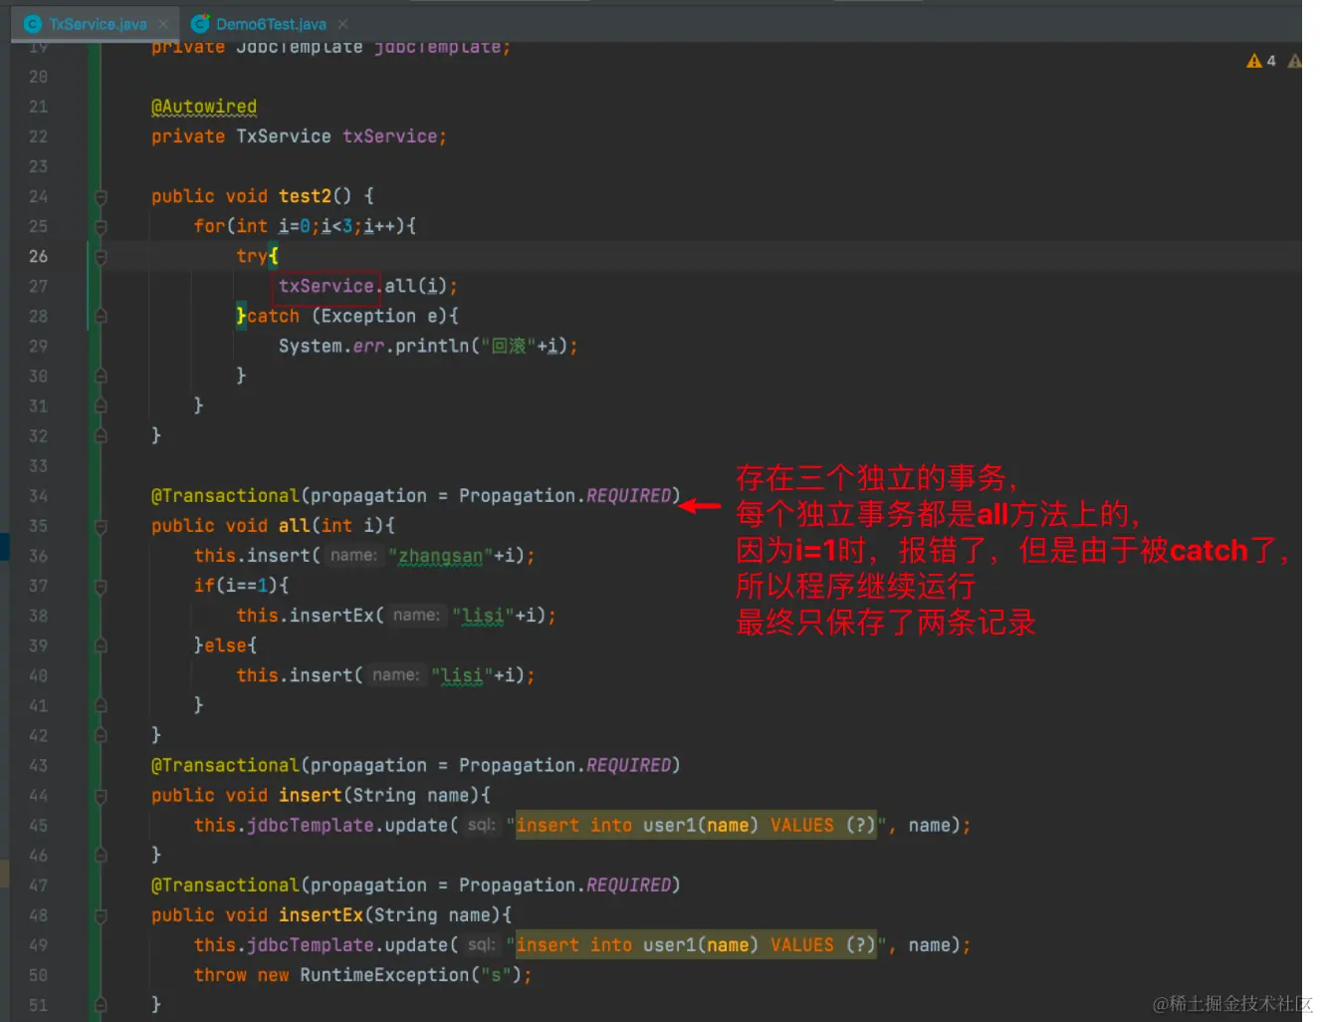The image size is (1320, 1022).
Task: Click the println call on line 29
Action: (x=432, y=346)
